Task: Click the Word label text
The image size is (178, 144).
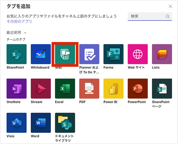Action: click(x=35, y=136)
